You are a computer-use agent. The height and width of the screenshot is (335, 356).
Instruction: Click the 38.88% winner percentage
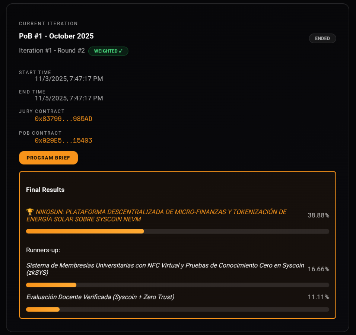318,215
